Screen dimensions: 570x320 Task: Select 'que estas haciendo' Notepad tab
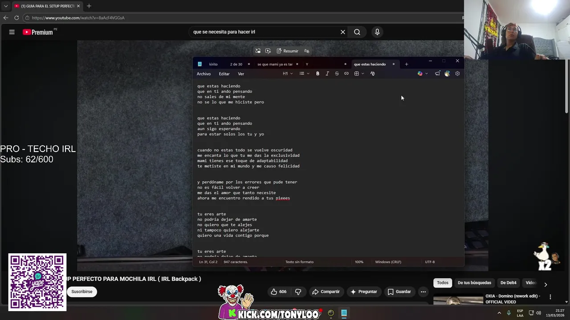click(x=370, y=64)
